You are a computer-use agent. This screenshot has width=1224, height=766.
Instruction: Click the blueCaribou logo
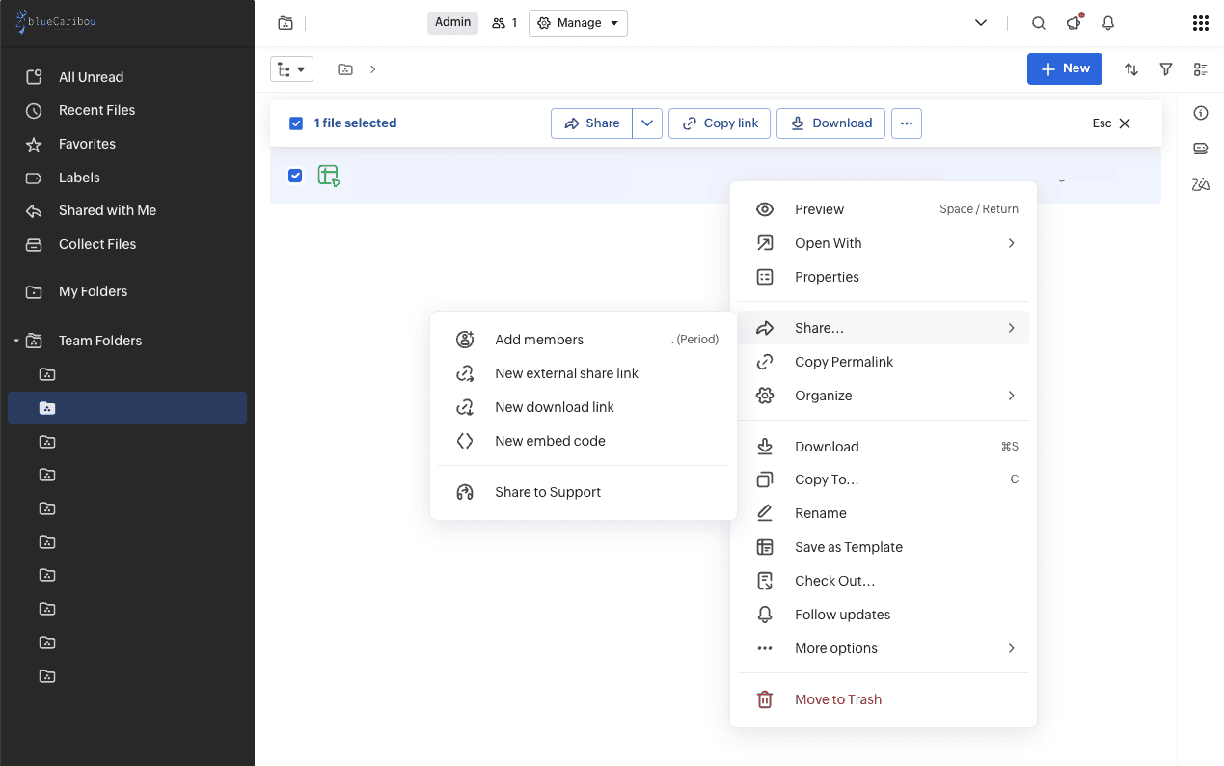(56, 22)
